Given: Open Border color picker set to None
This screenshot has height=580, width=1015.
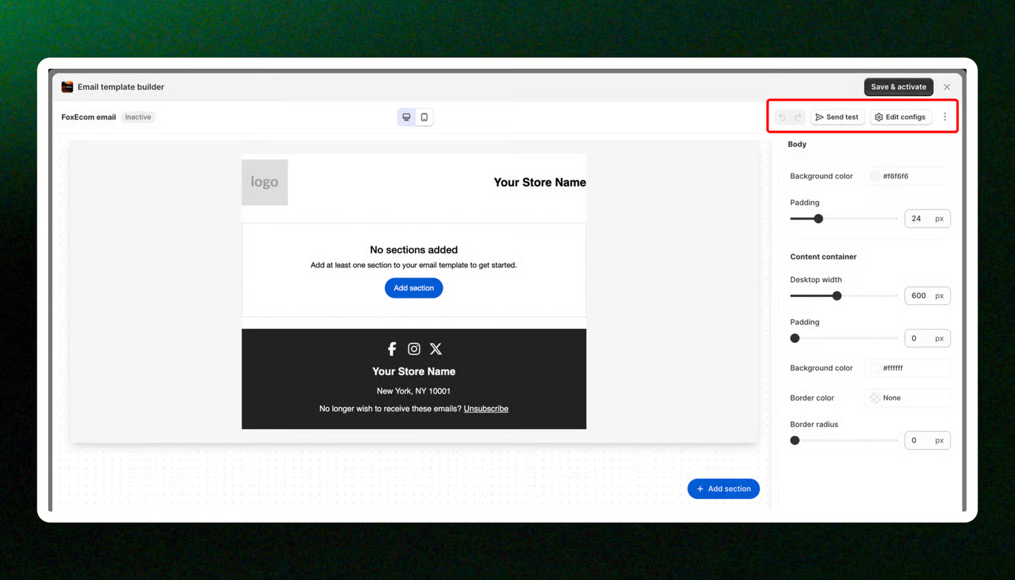Looking at the screenshot, I should [875, 398].
